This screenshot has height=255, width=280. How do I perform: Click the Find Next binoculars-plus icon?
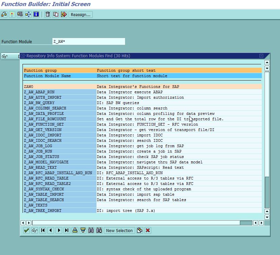point(99,230)
